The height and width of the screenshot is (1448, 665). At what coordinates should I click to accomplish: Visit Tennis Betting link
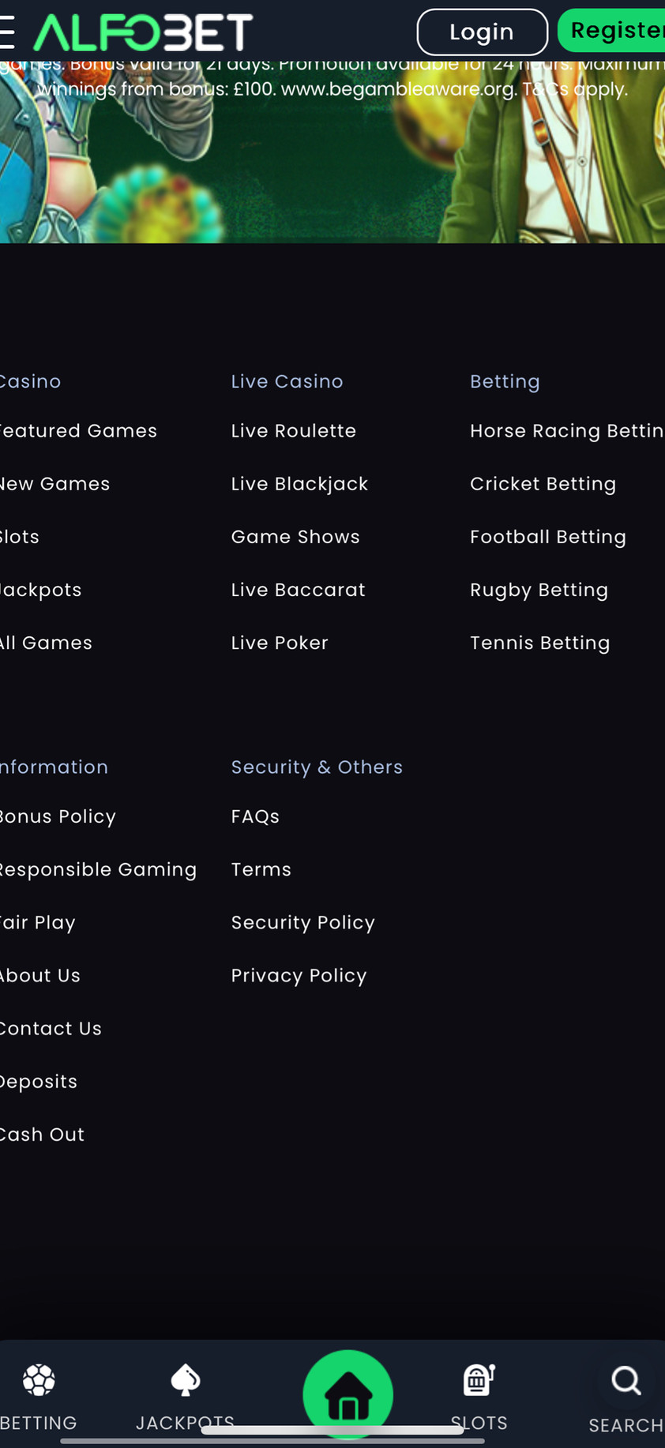pyautogui.click(x=540, y=643)
